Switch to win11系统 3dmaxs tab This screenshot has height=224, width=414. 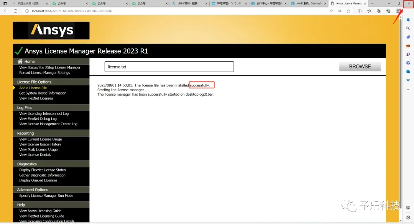coord(309,3)
